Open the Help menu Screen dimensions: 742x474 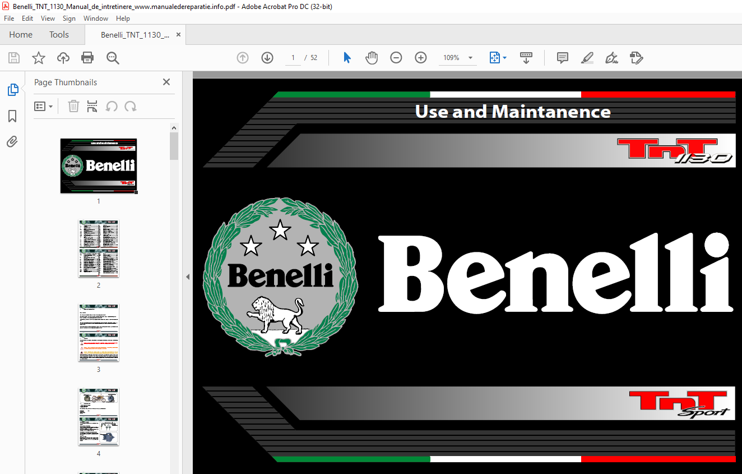[x=123, y=19]
